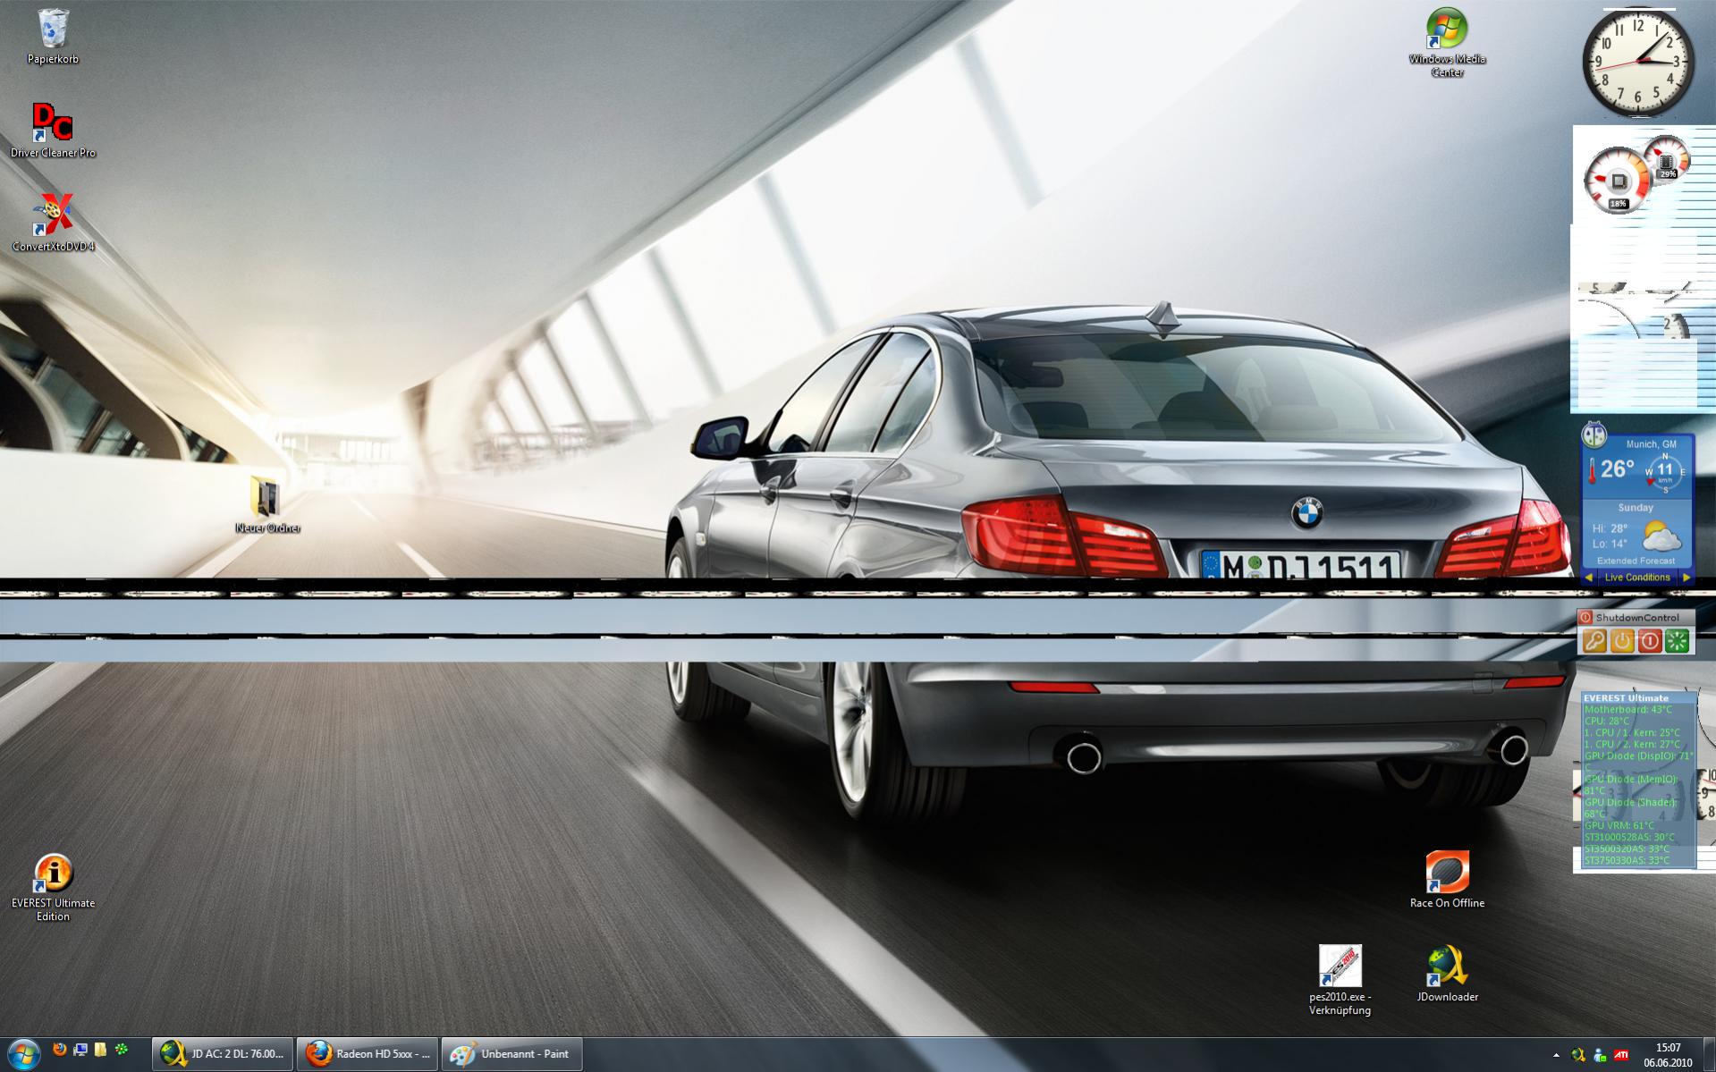1716x1072 pixels.
Task: Go to previous weather view arrow
Action: (1589, 578)
